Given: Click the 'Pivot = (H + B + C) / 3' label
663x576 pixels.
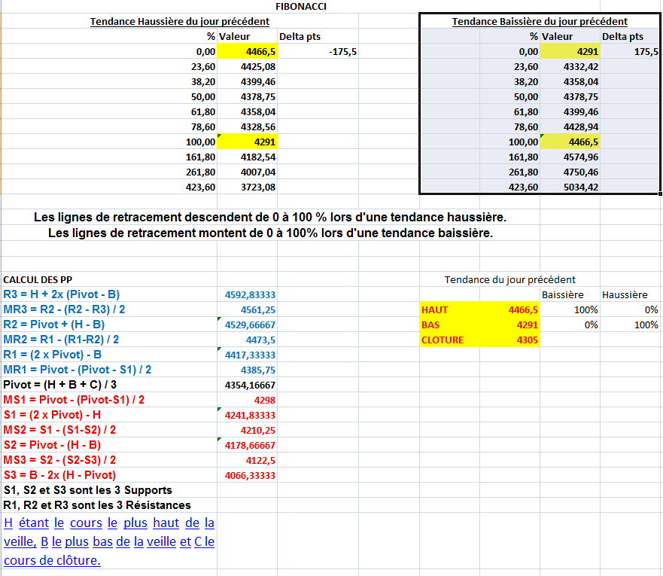Looking at the screenshot, I should [59, 385].
